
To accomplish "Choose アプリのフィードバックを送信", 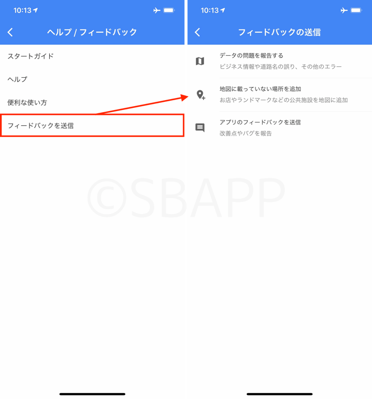I will (280, 128).
